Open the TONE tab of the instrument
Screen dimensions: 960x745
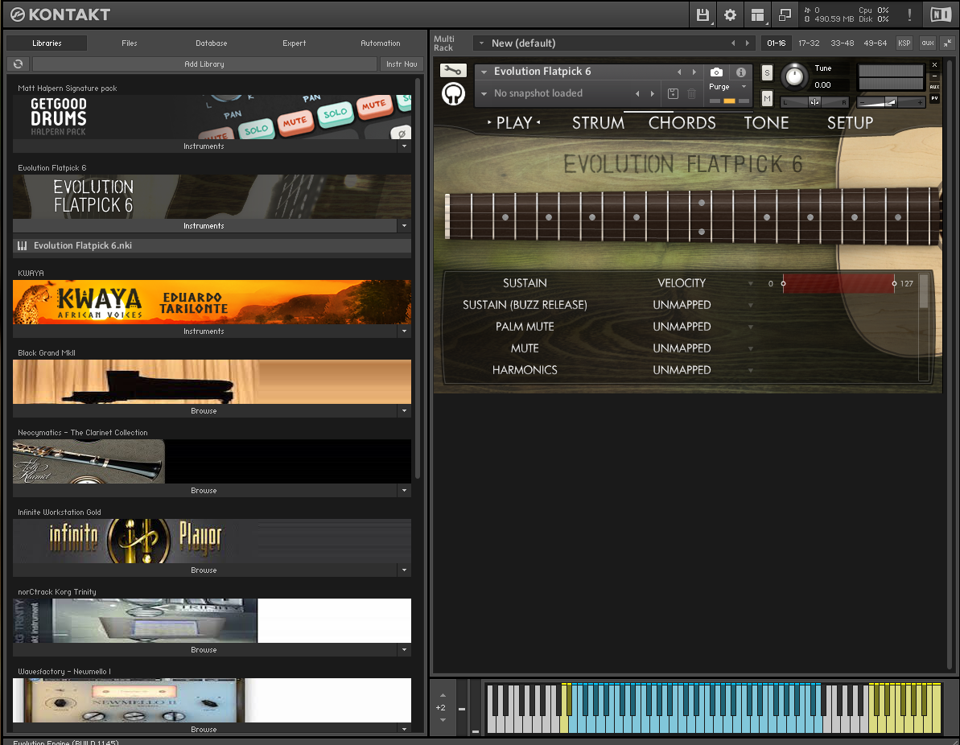766,123
